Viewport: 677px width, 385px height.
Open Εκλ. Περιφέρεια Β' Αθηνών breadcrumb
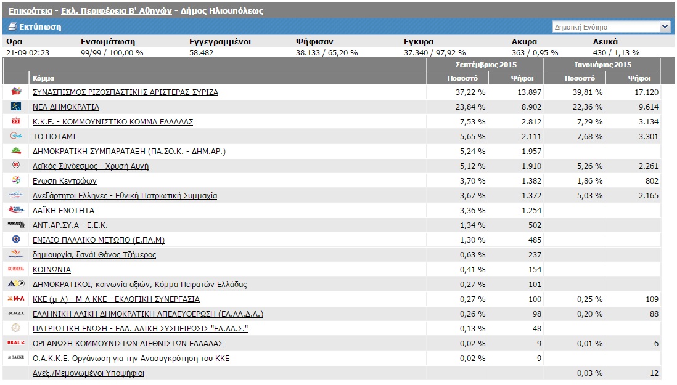[116, 10]
